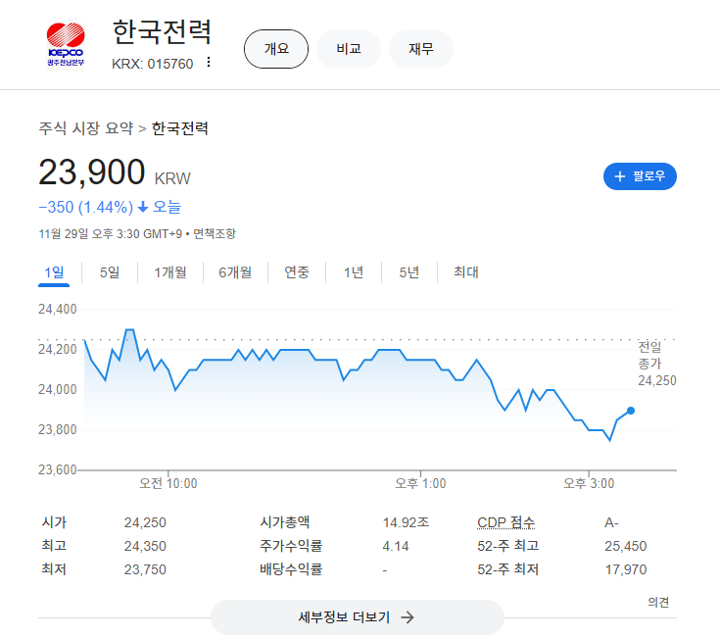The width and height of the screenshot is (720, 638).
Task: Select the 개요 tab
Action: click(276, 49)
